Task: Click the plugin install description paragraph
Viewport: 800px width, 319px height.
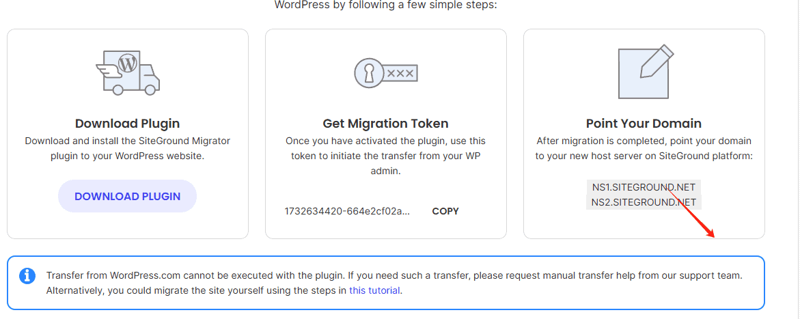Action: click(128, 148)
